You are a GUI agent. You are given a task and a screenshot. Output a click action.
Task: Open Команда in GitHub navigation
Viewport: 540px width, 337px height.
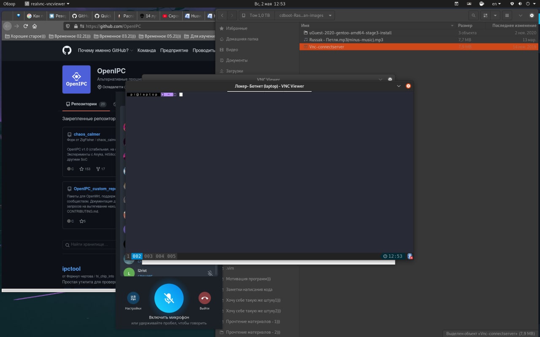(x=146, y=51)
